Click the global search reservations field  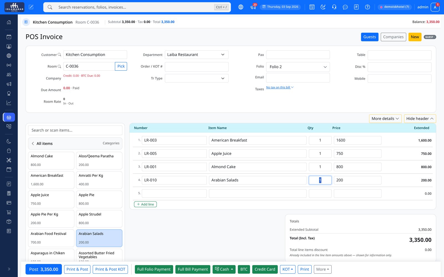coord(137,7)
